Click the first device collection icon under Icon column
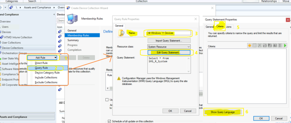 60,32
